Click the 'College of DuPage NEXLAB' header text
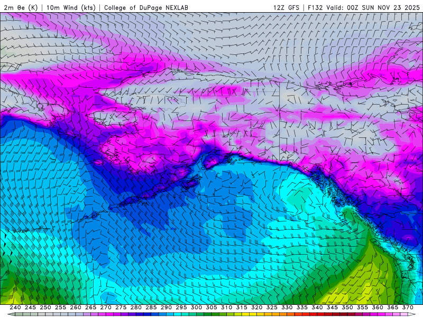This screenshot has width=423, height=317. [x=146, y=7]
